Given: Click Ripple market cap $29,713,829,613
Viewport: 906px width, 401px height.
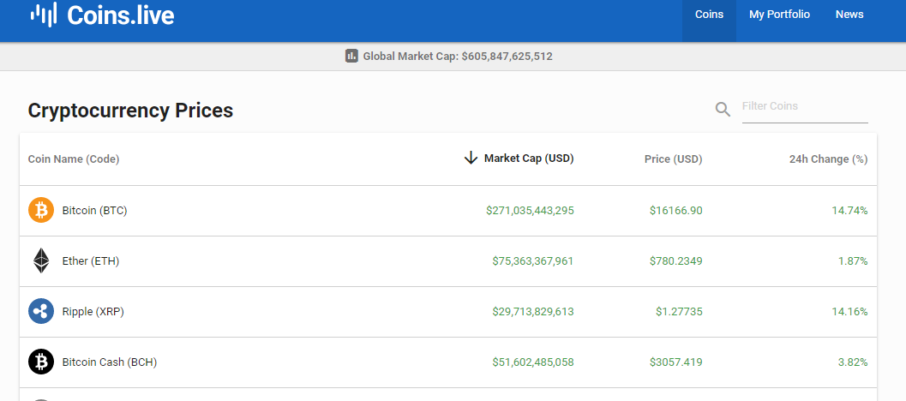Looking at the screenshot, I should [533, 312].
